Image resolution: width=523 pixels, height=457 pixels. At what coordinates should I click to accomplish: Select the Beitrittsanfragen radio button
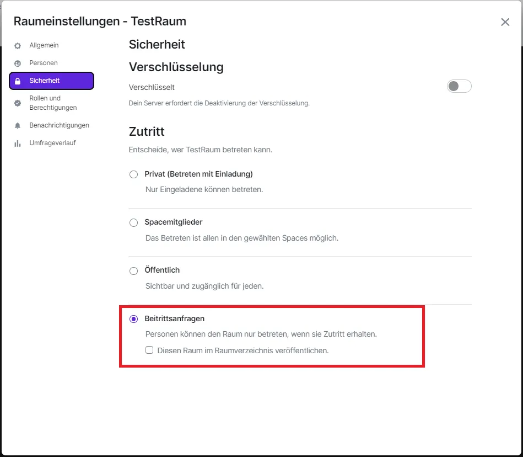[133, 319]
